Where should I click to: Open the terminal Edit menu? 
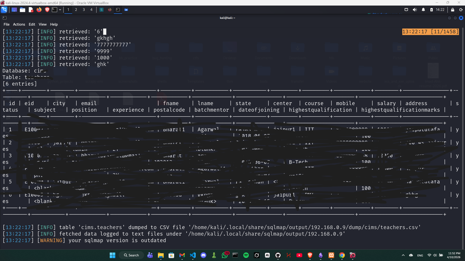coord(32,24)
